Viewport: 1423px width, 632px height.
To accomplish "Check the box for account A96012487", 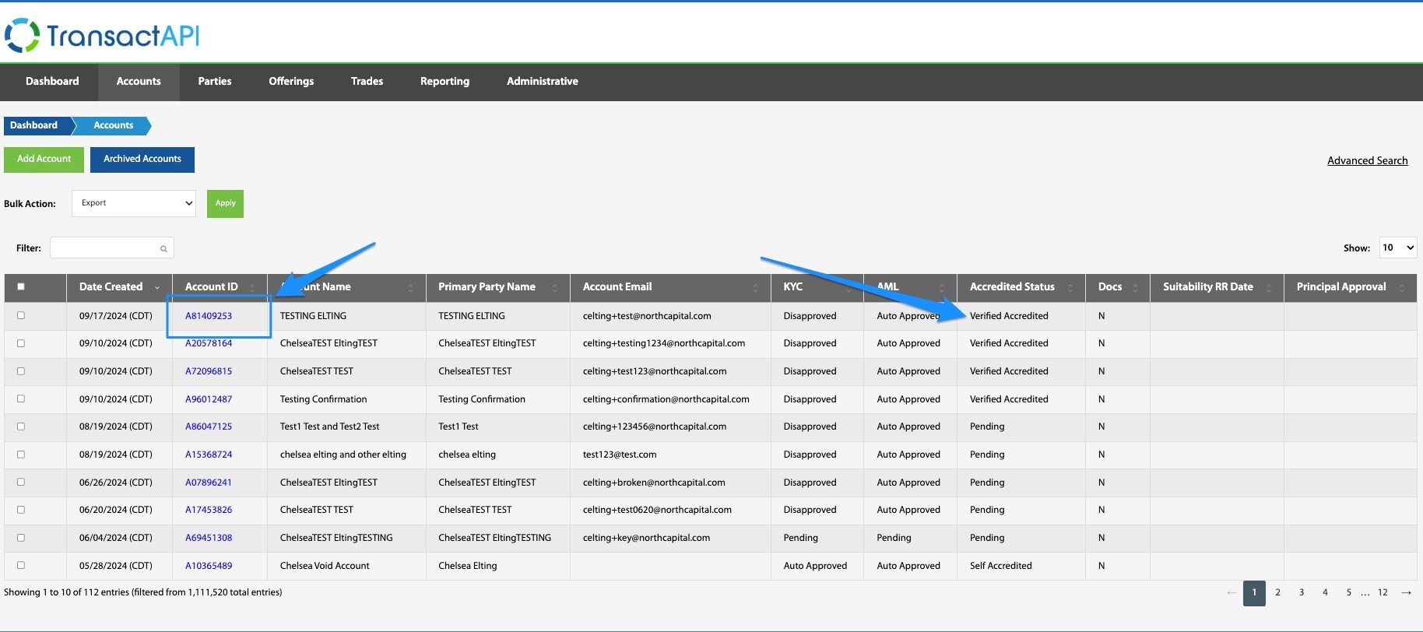I will 21,399.
